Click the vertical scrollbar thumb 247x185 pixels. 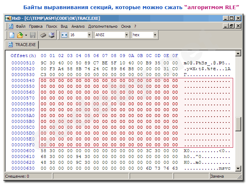[238, 124]
